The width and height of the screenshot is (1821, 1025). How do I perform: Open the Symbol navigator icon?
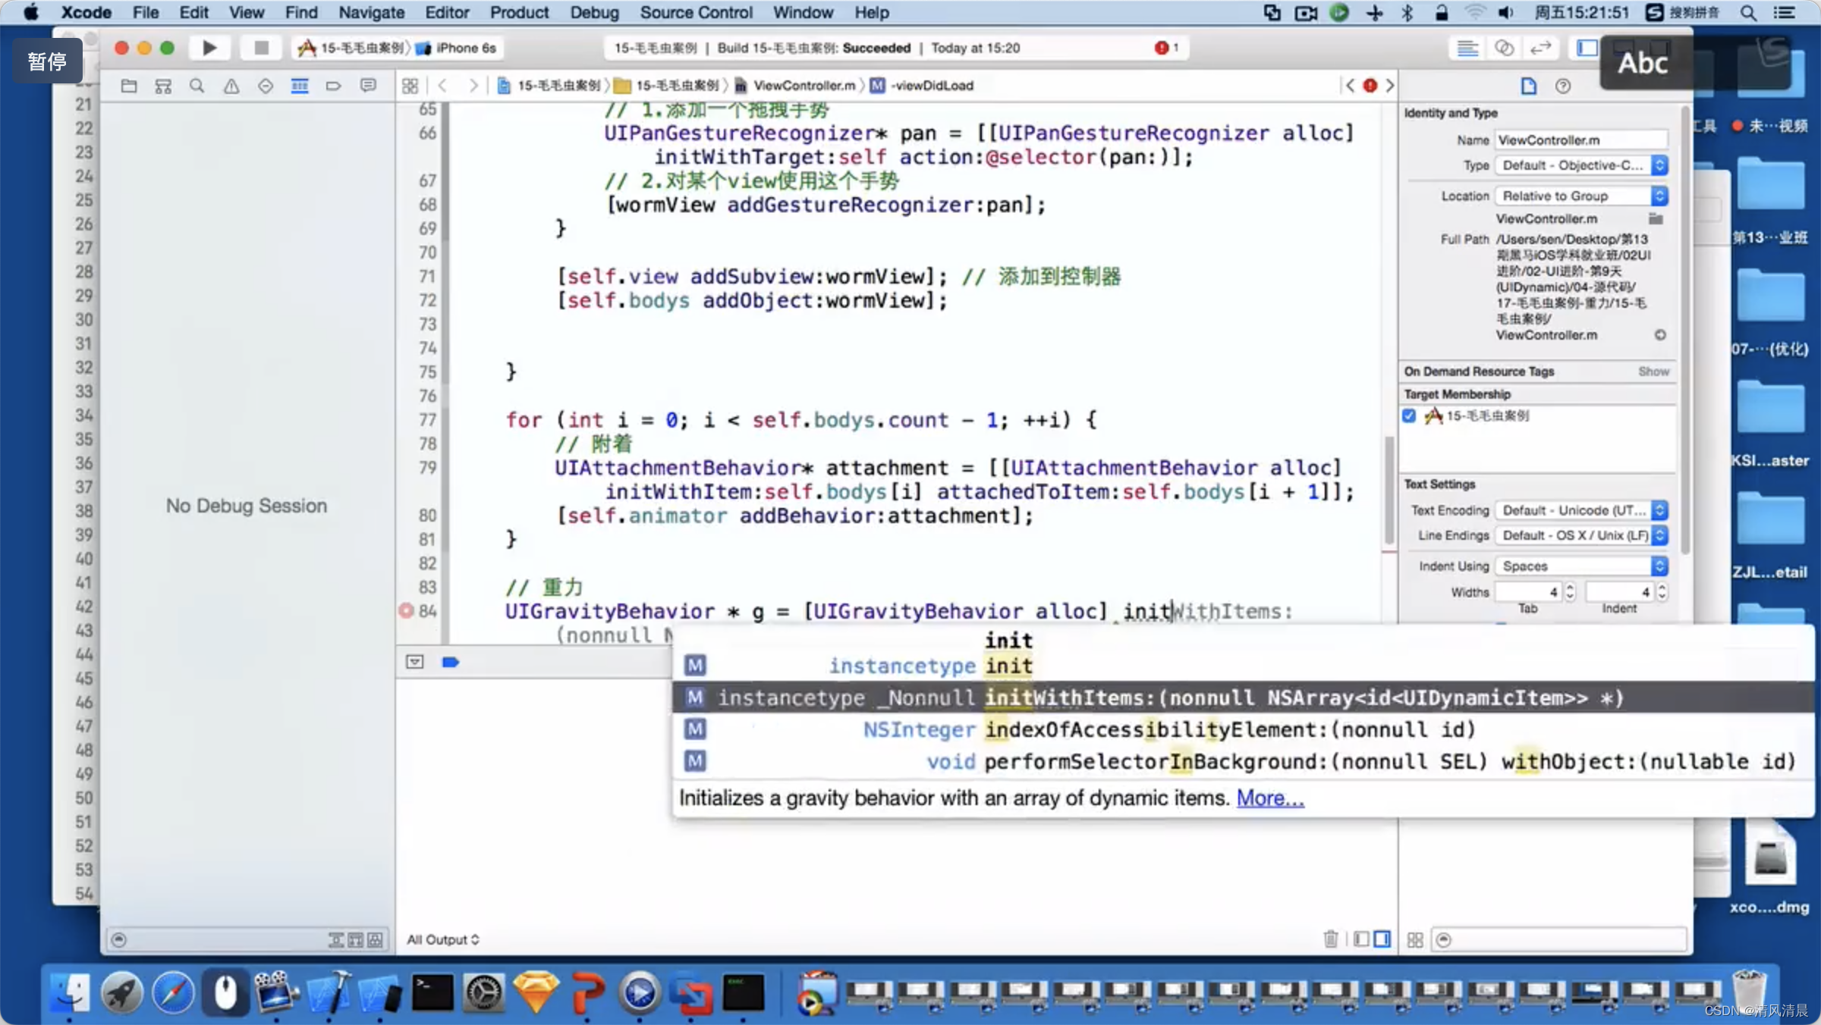coord(163,86)
